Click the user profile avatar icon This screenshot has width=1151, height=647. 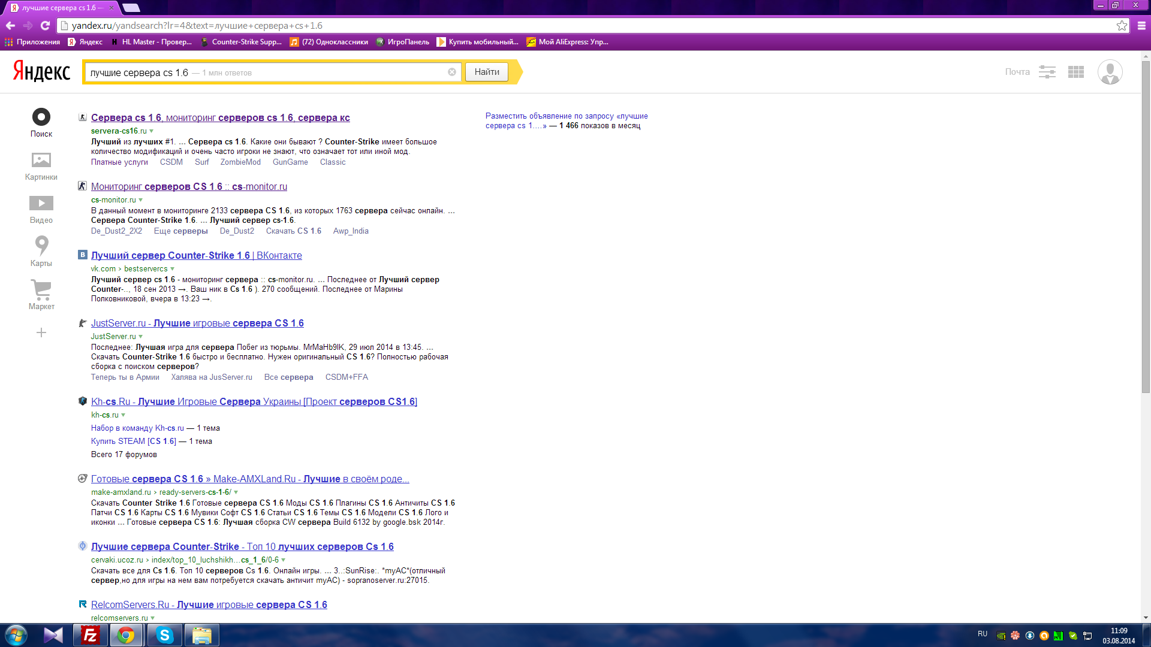pyautogui.click(x=1110, y=72)
